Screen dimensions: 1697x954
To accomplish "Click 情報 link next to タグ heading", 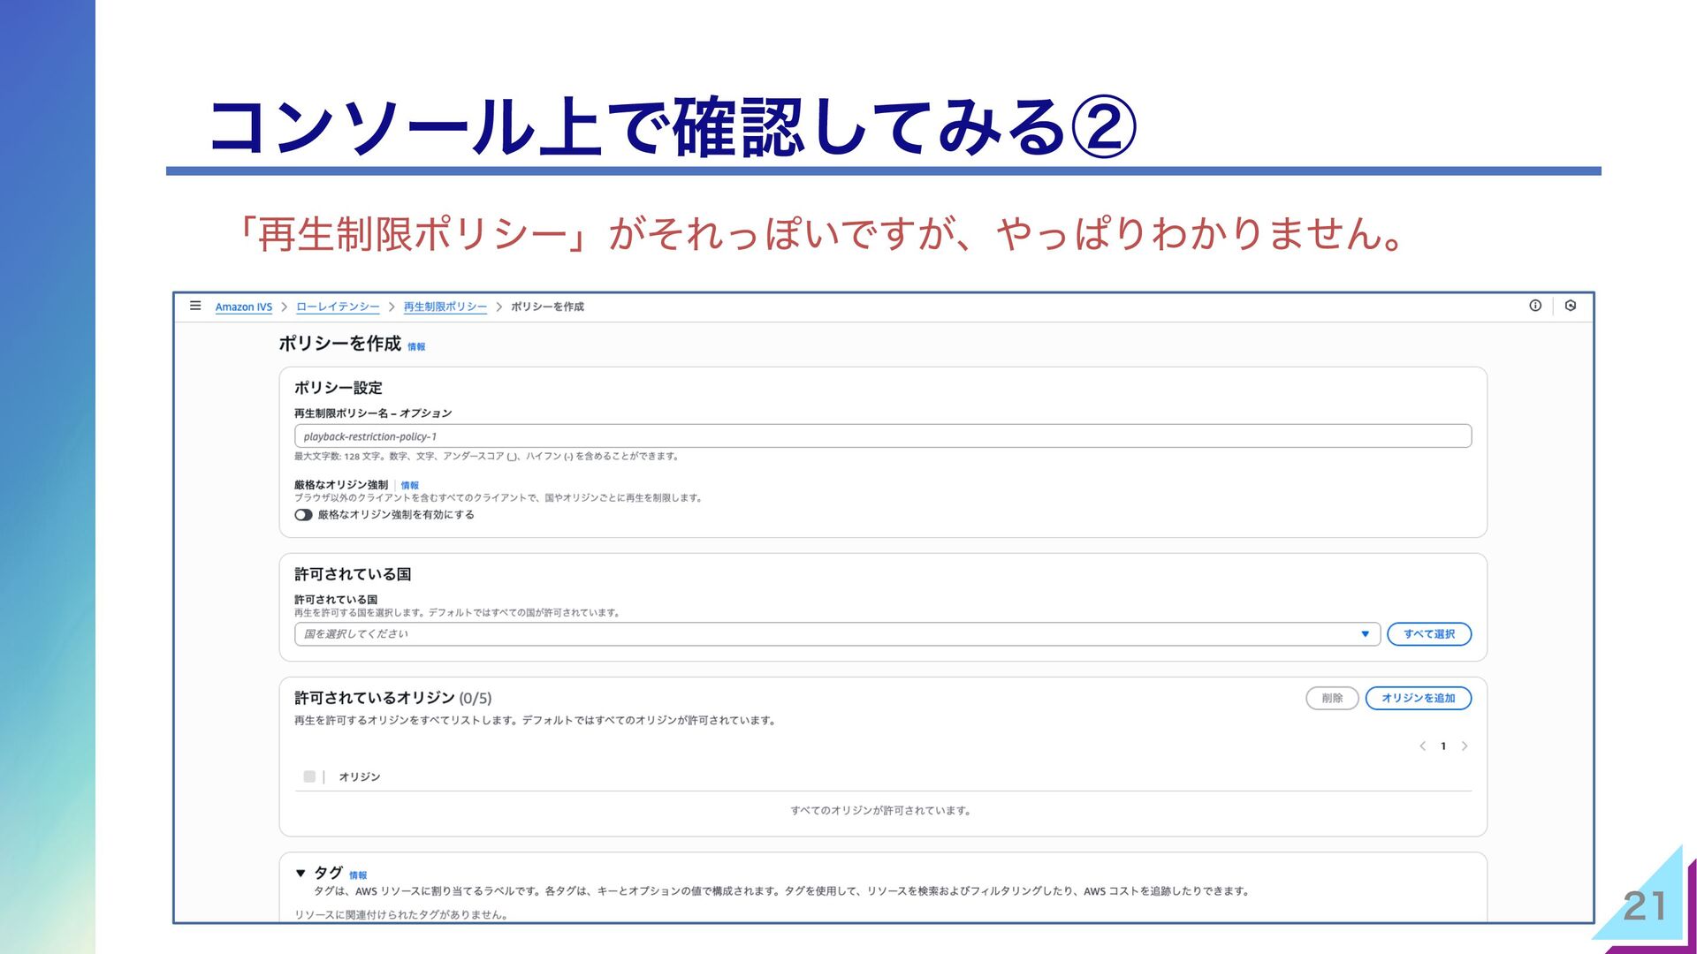I will pos(358,875).
